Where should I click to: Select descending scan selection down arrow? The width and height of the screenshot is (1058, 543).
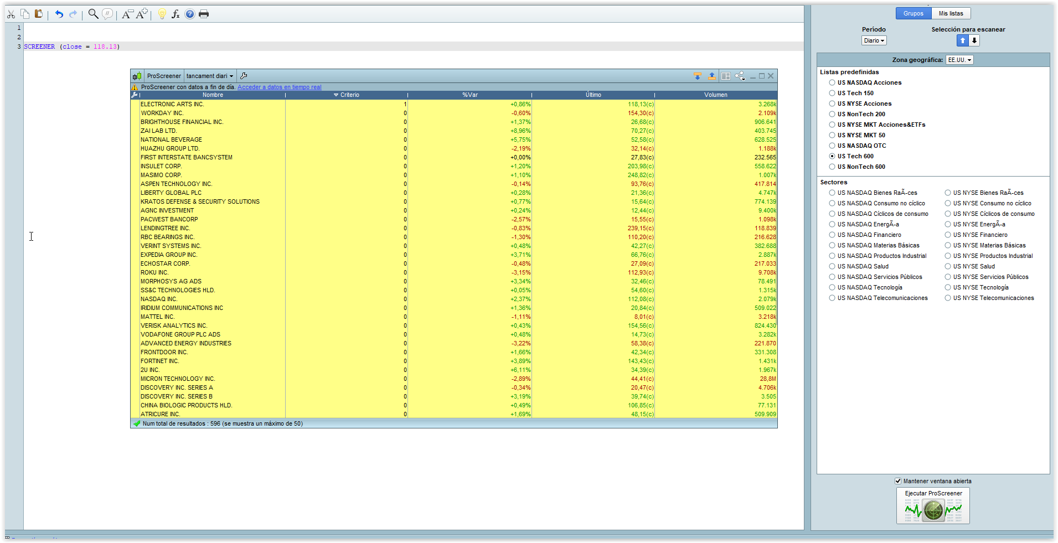[x=974, y=40]
